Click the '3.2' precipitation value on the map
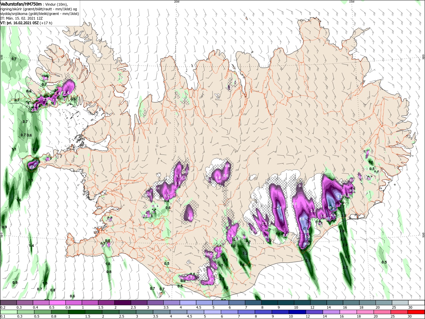Viewport: 425px width, 319px height. pos(245,253)
